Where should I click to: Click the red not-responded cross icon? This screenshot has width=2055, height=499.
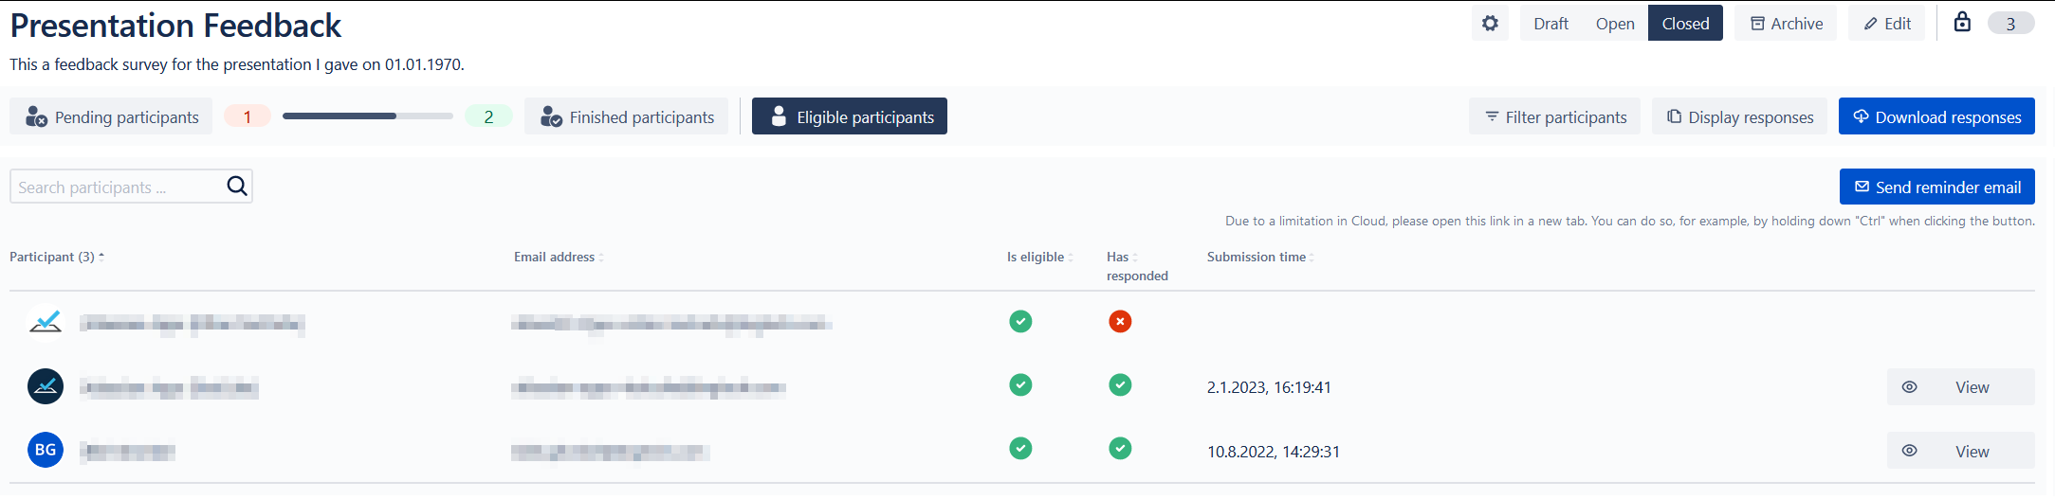(1120, 322)
